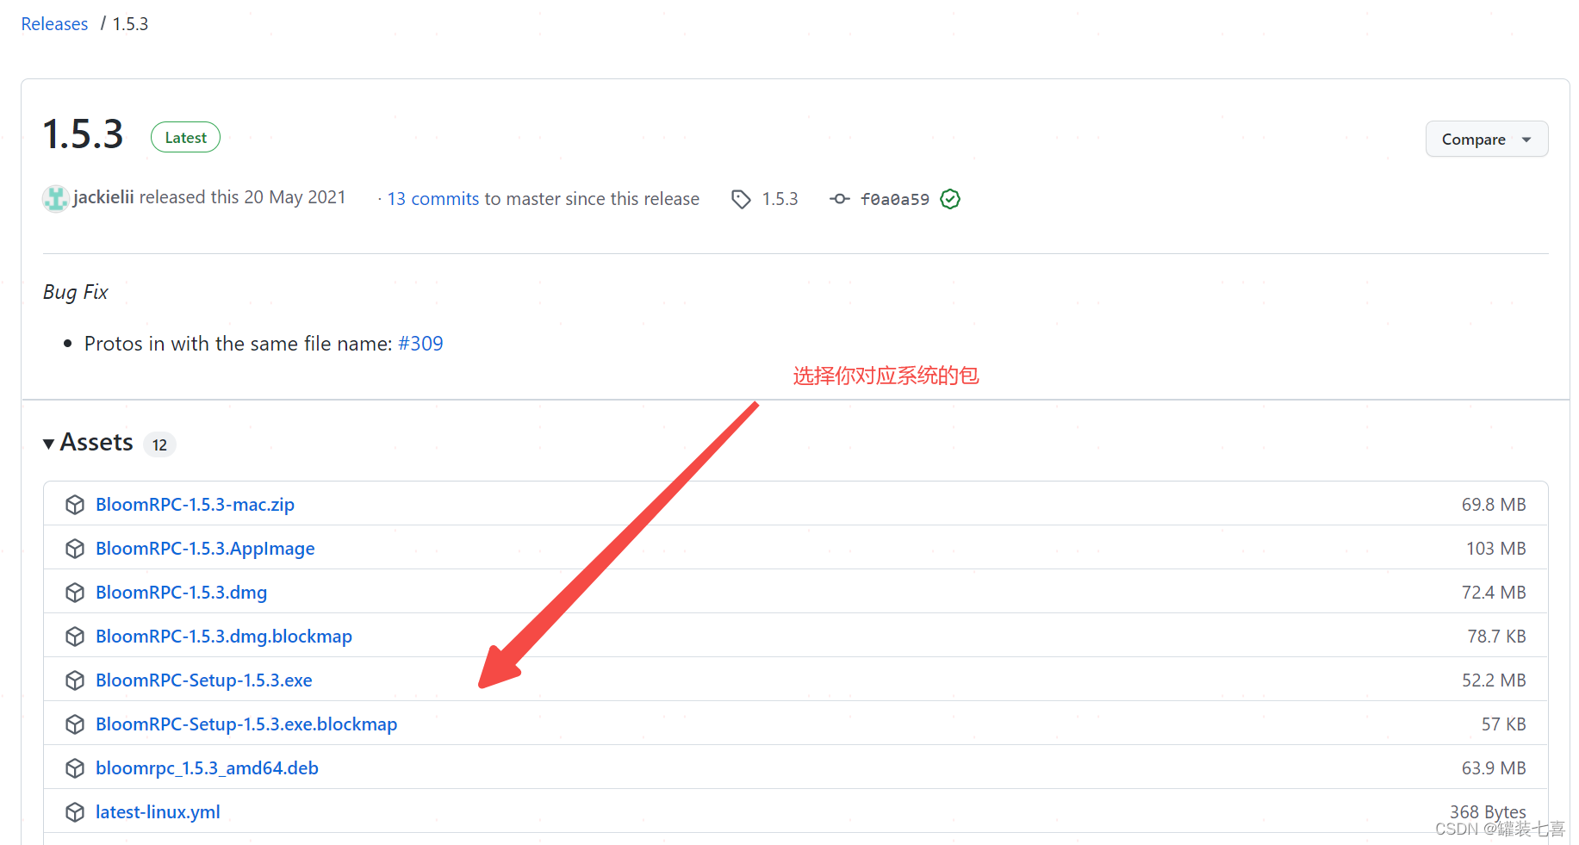Image resolution: width=1579 pixels, height=845 pixels.
Task: Open the jackielii user profile link
Action: pyautogui.click(x=103, y=197)
